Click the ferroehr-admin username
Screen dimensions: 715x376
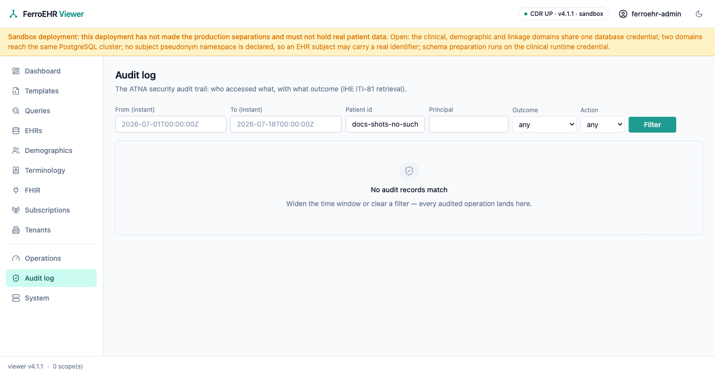click(656, 14)
